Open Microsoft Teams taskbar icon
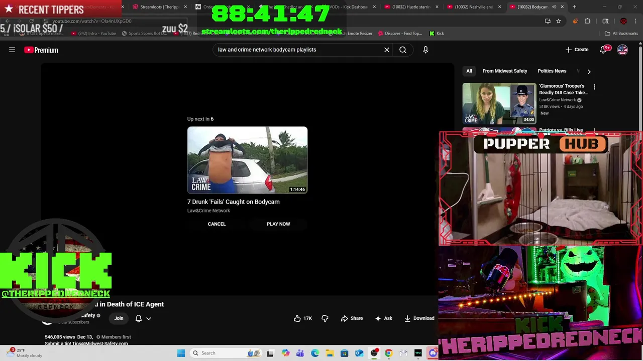Image resolution: width=643 pixels, height=361 pixels. tap(300, 353)
